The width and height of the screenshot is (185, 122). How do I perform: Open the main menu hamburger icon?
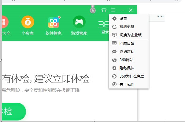(x=113, y=10)
